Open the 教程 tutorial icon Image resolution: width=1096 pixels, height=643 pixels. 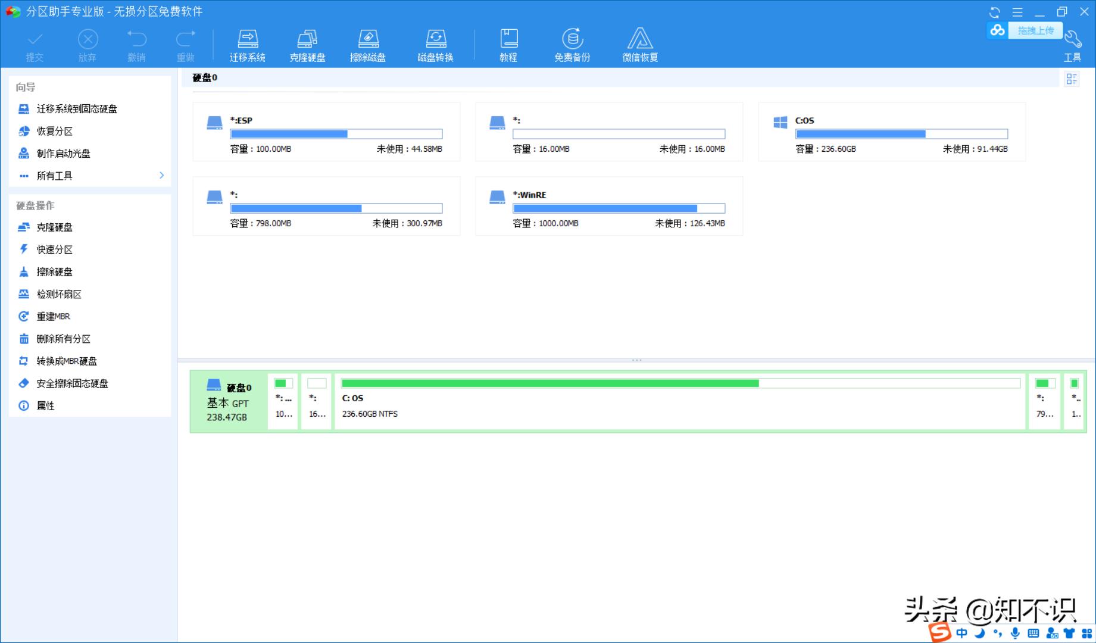click(508, 46)
